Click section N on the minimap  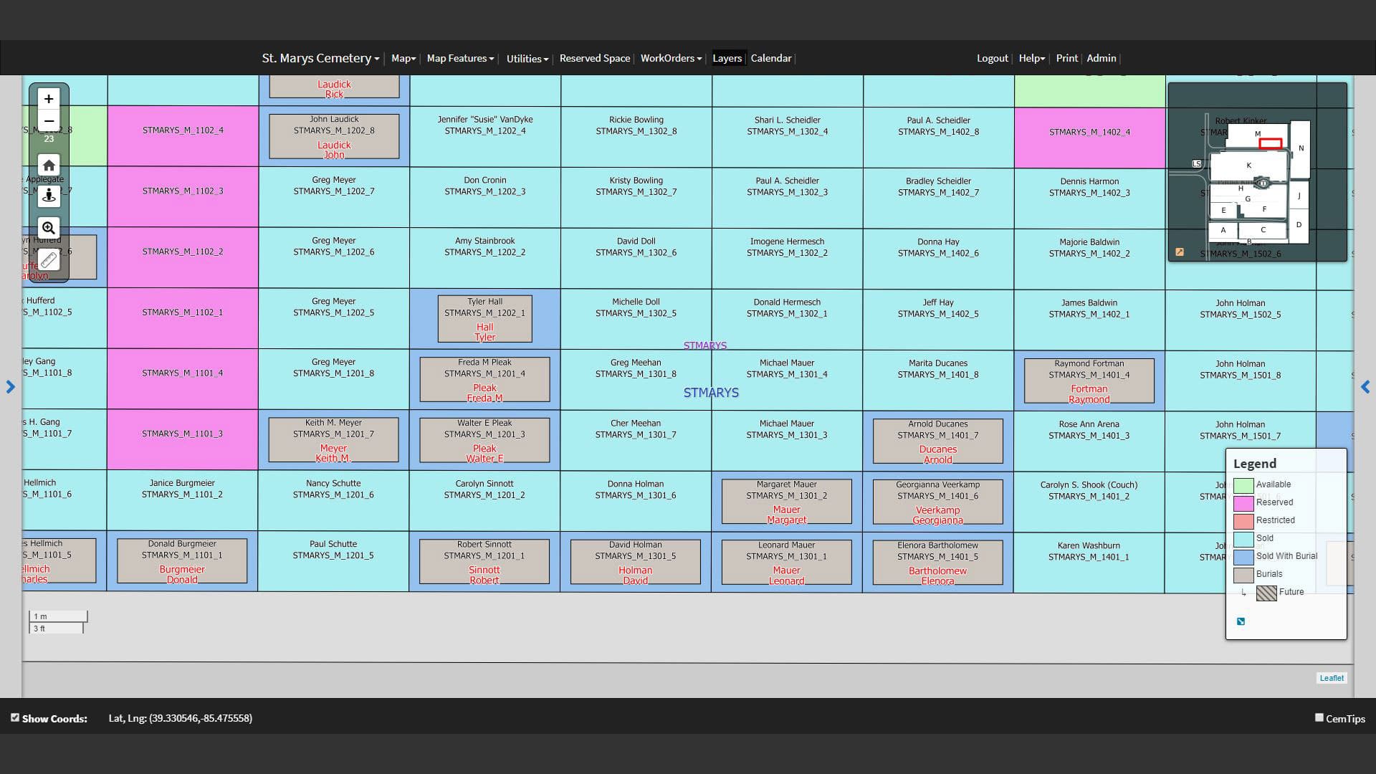click(1301, 148)
